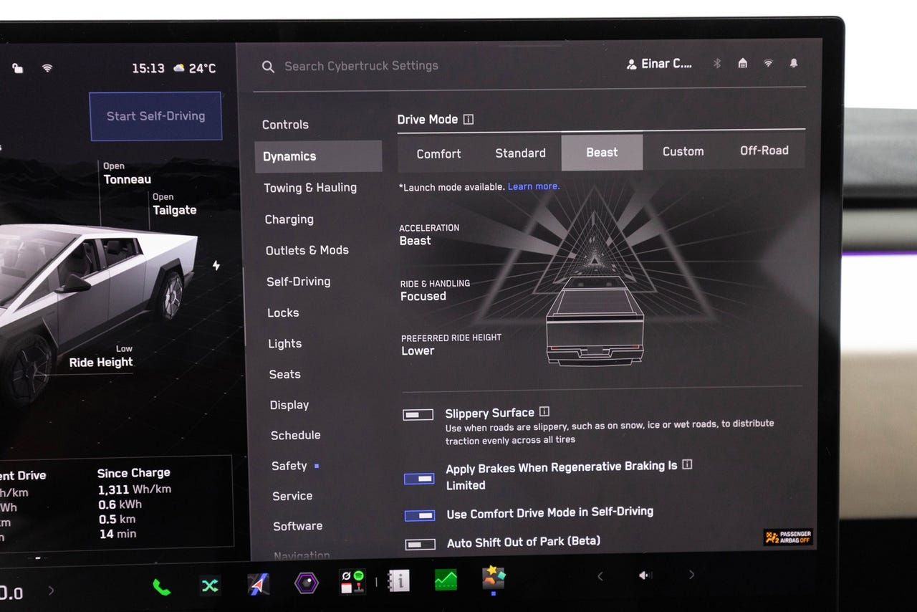Click the chevron beside the 0.0 temperature
917x612 pixels.
click(x=51, y=591)
